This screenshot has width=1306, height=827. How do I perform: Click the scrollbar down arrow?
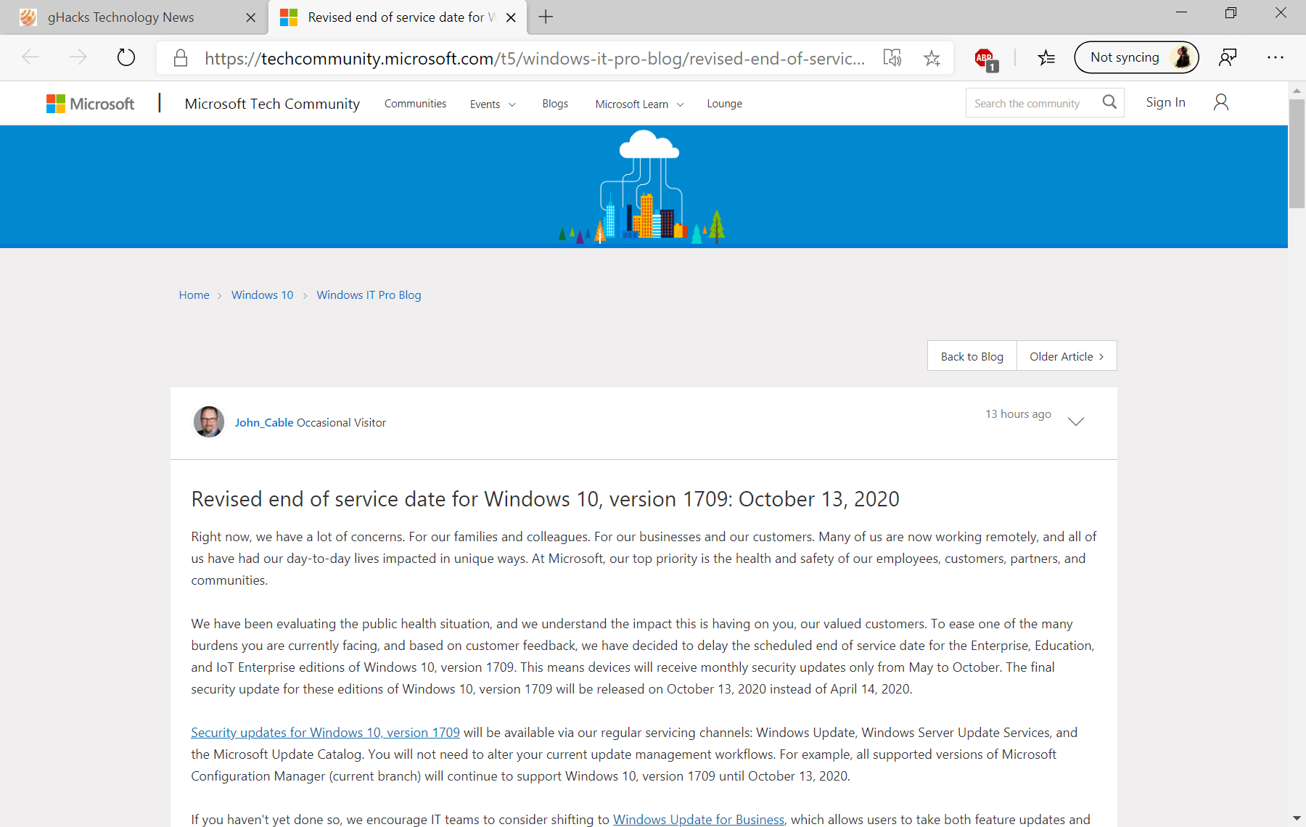click(1297, 818)
